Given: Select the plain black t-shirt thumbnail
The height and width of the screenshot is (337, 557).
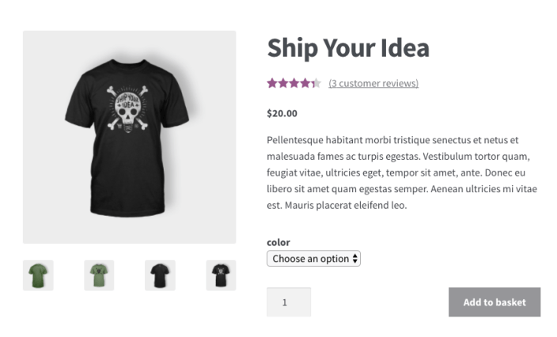Looking at the screenshot, I should pyautogui.click(x=160, y=275).
